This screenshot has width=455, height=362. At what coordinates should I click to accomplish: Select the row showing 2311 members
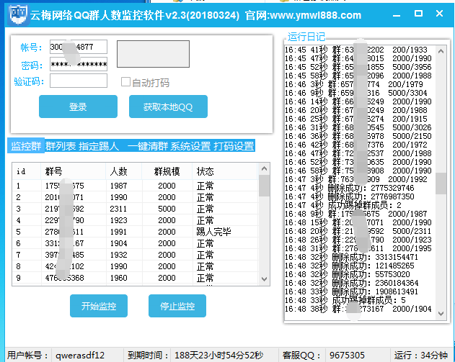(136, 209)
